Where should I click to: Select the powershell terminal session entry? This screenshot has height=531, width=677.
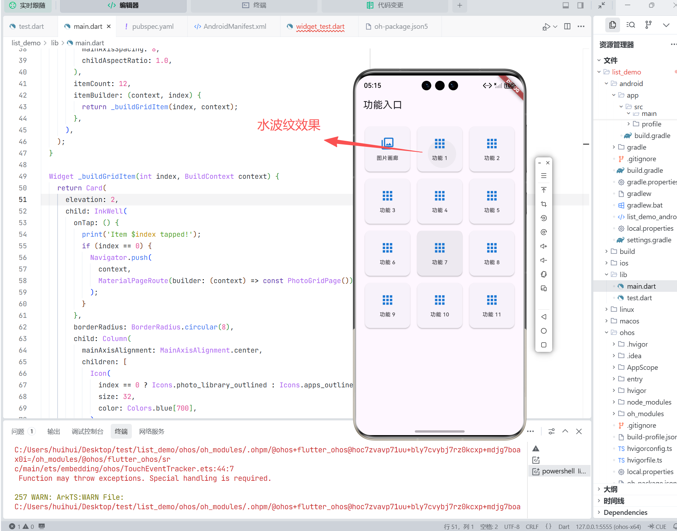point(560,471)
